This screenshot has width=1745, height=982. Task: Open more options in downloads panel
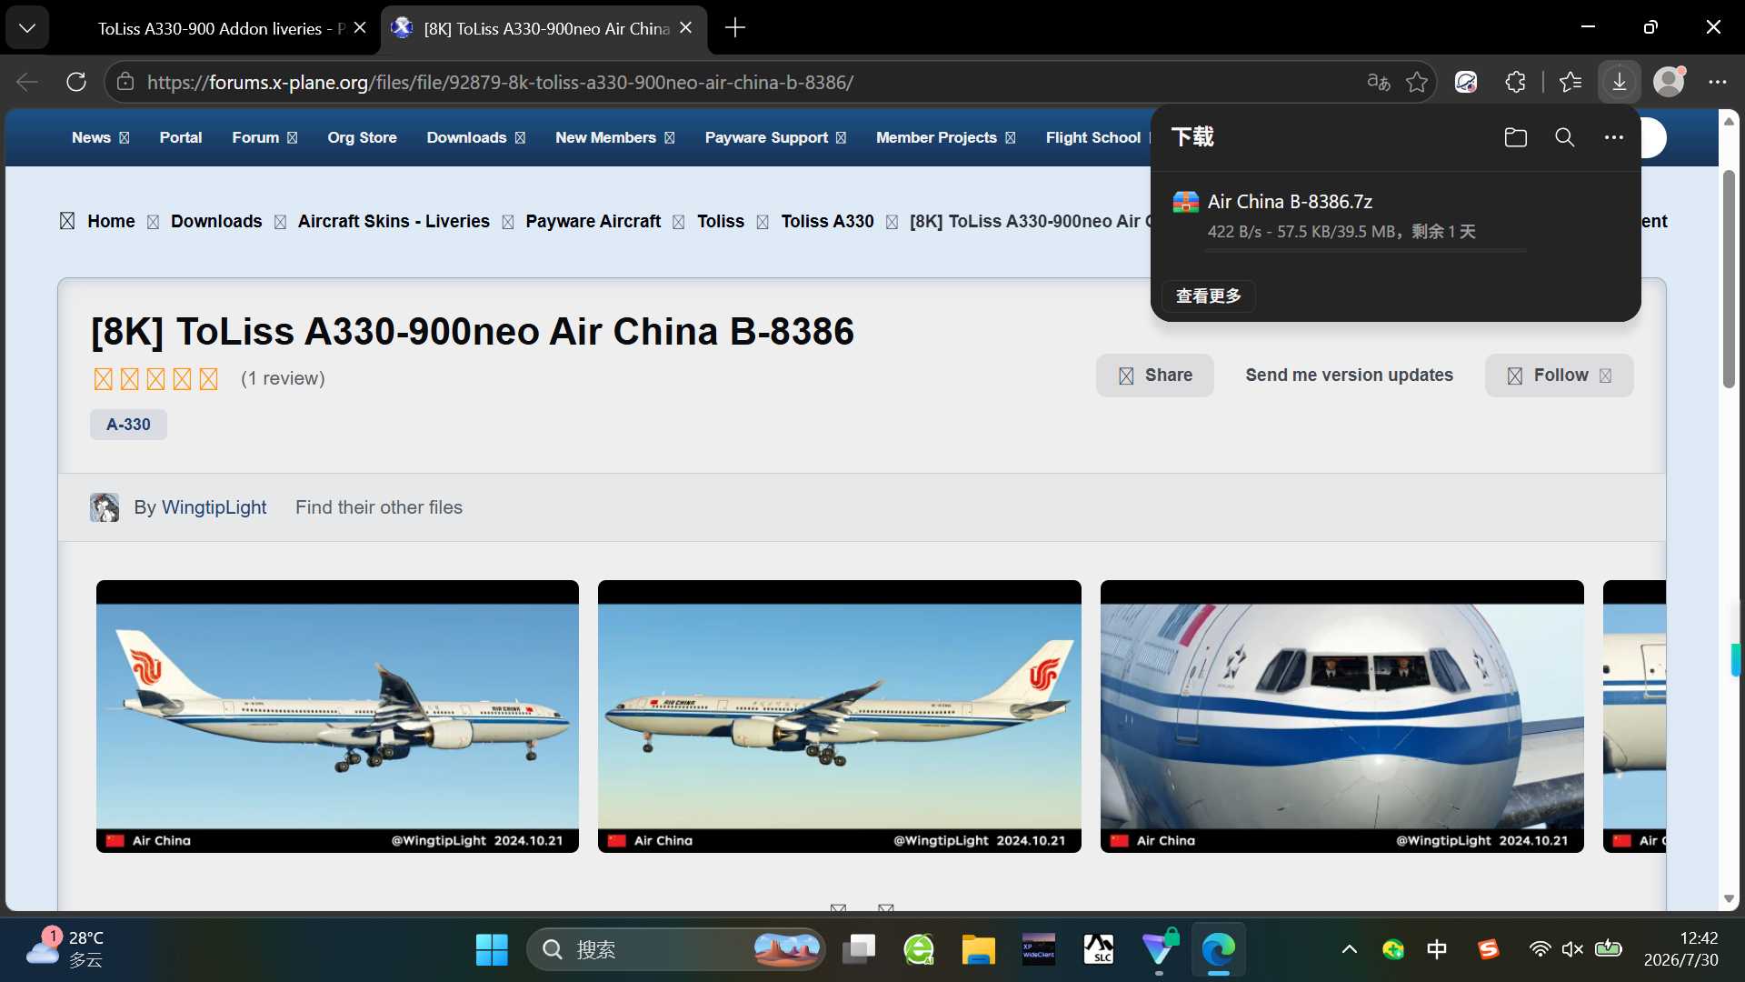click(x=1613, y=137)
